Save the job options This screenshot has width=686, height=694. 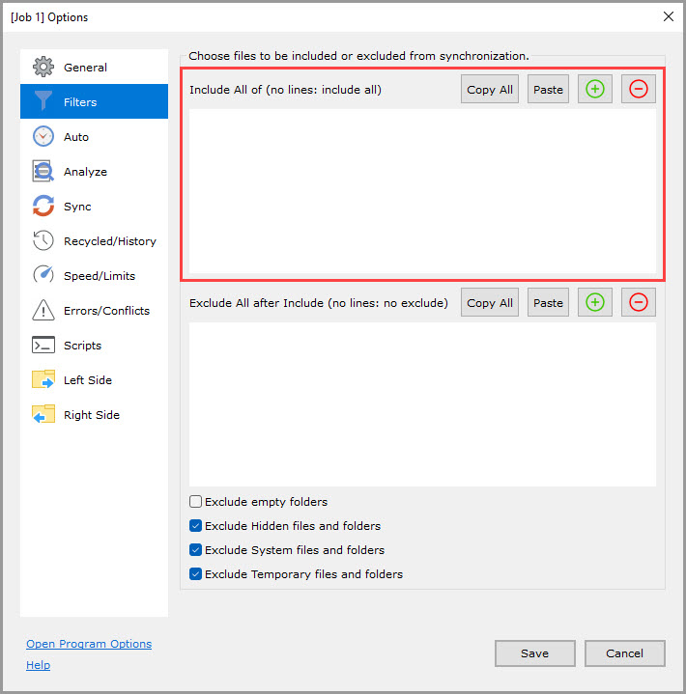coord(534,653)
